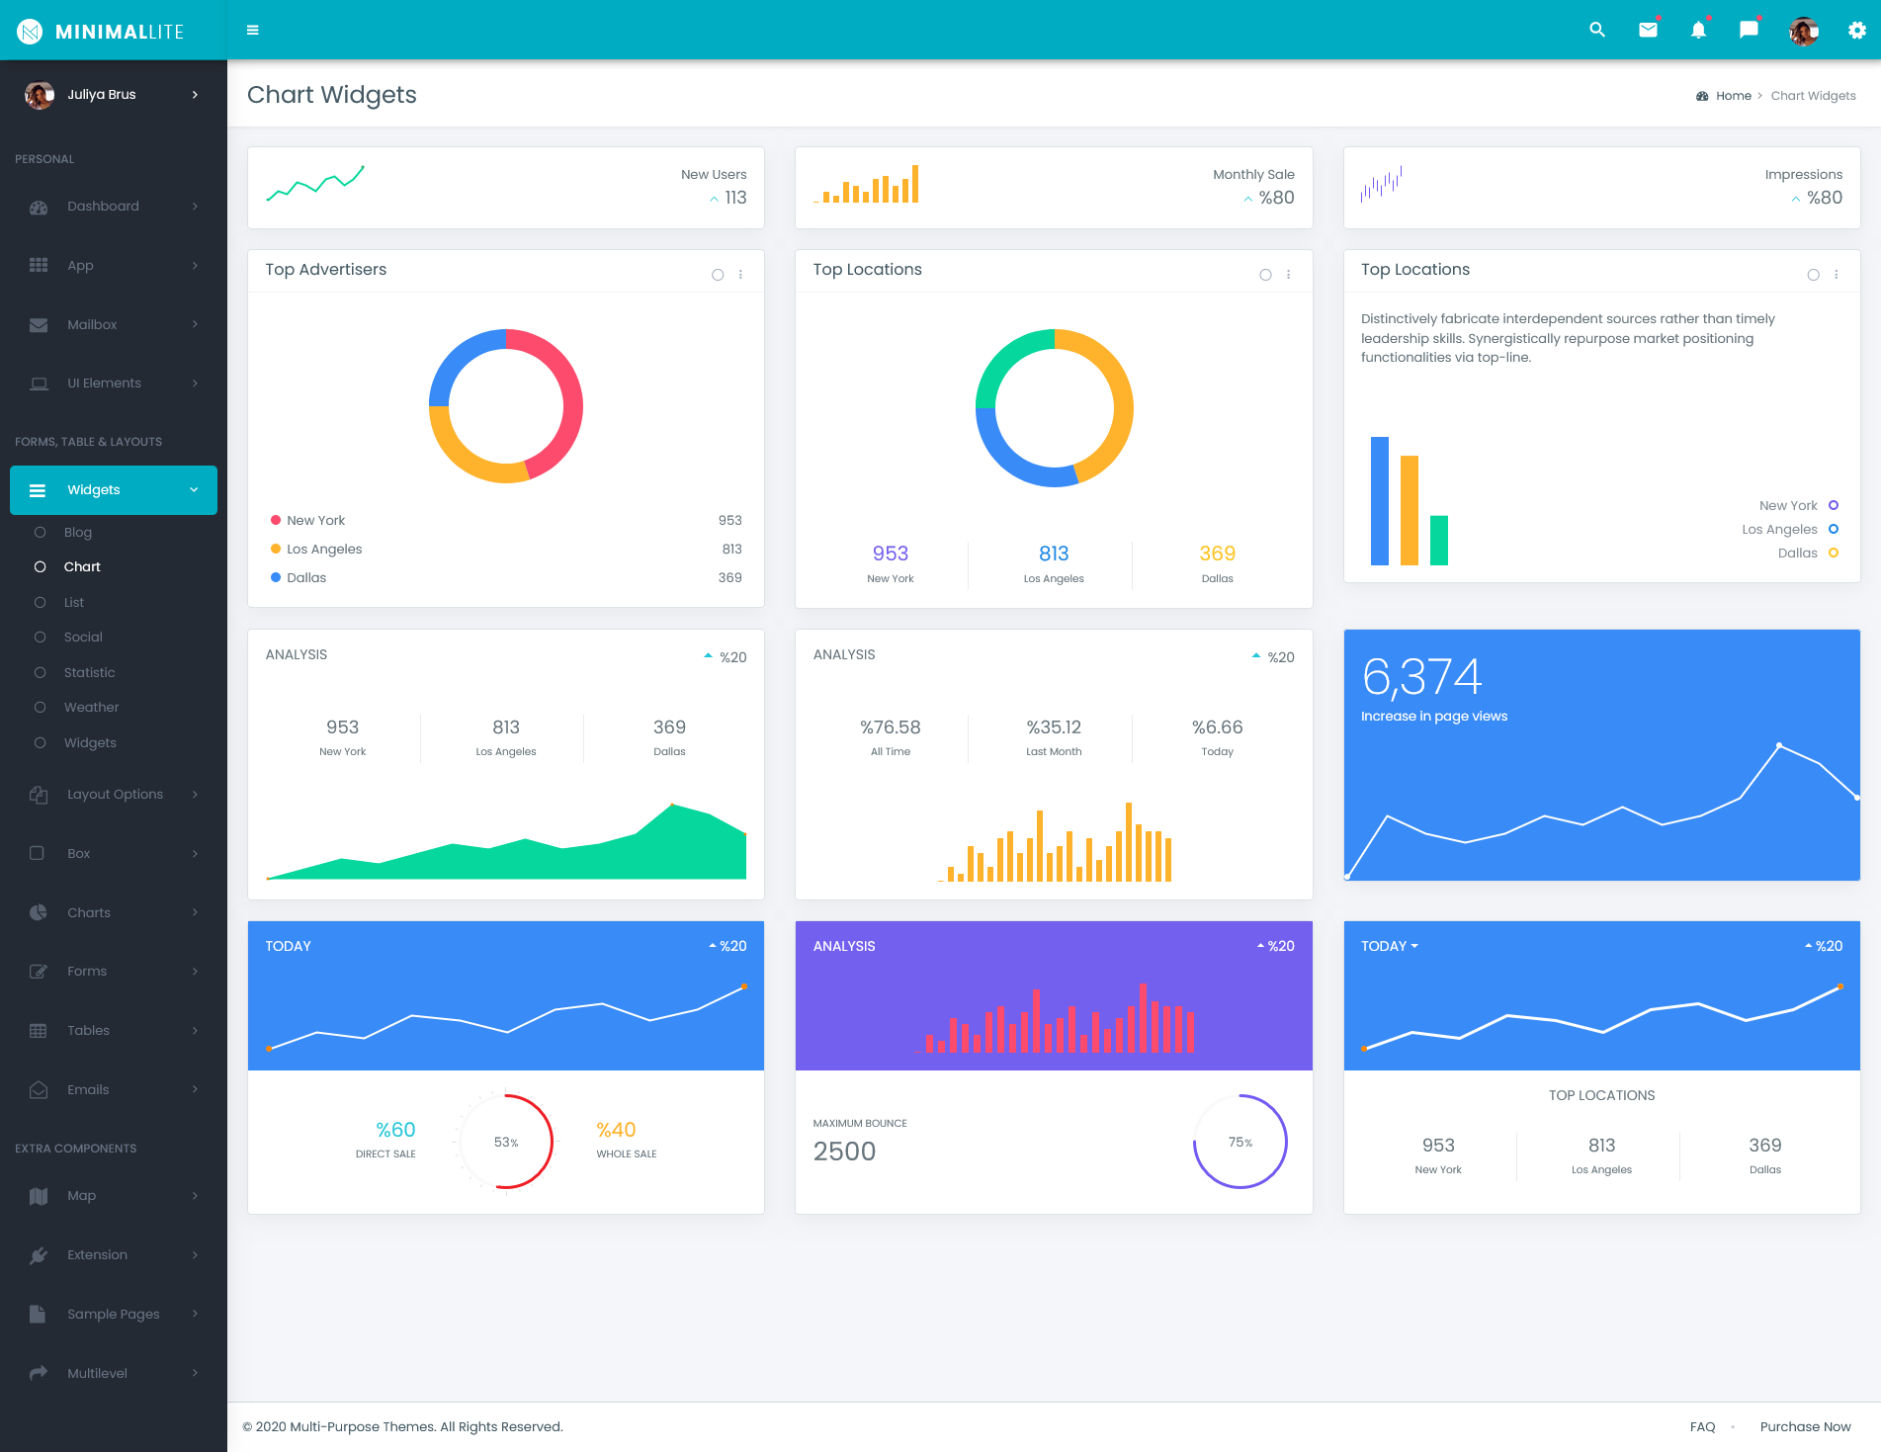
Task: Open the Emails menu item
Action: pos(114,1090)
